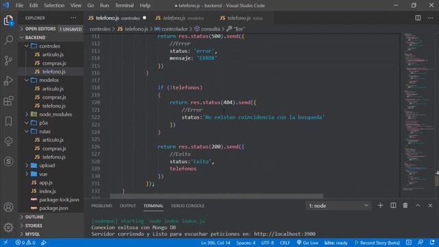This screenshot has width=439, height=247.
Task: Open the Extensions view
Action: (8, 101)
